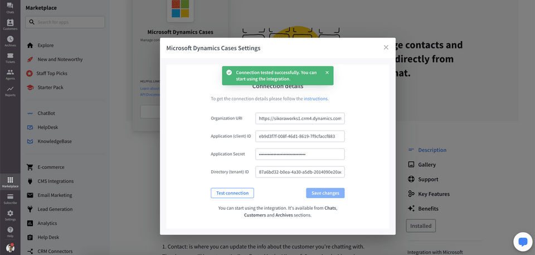Focus the Search for apps box
535x255 pixels.
click(x=65, y=22)
